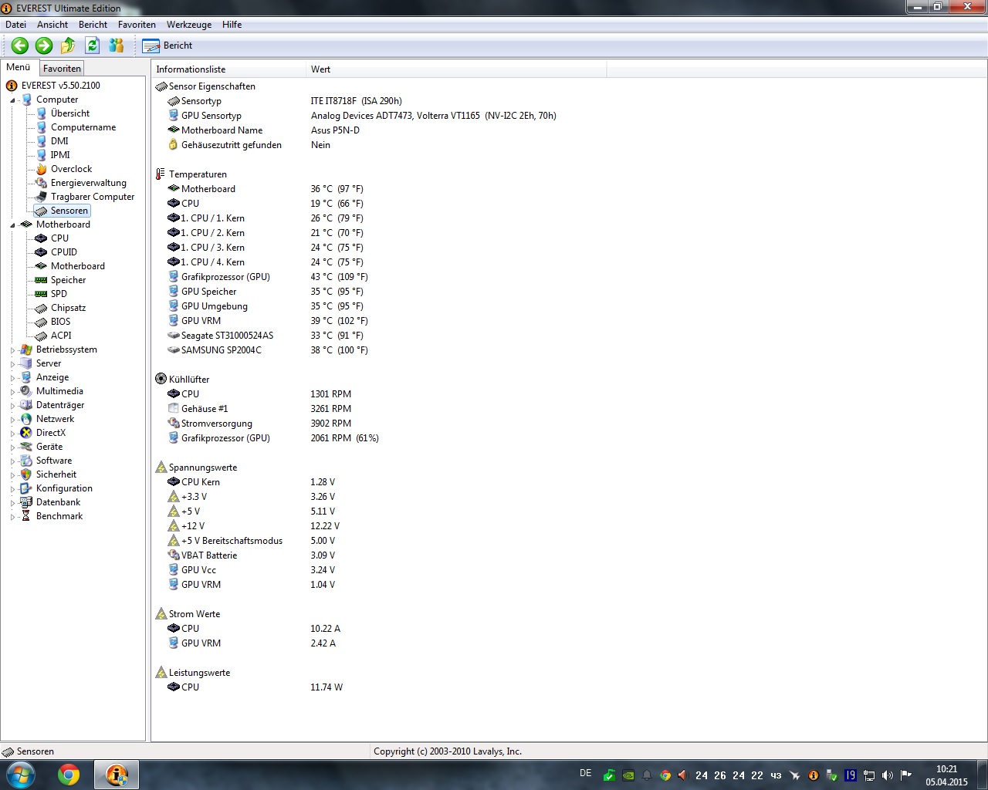Click the Spannungswerte warning triangle icon

(161, 468)
